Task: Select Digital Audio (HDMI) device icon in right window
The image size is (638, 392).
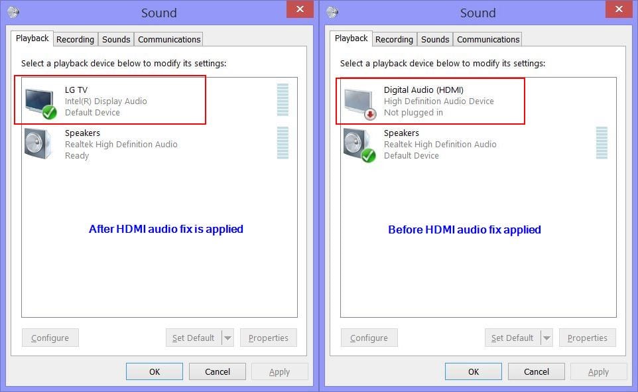Action: pyautogui.click(x=359, y=103)
